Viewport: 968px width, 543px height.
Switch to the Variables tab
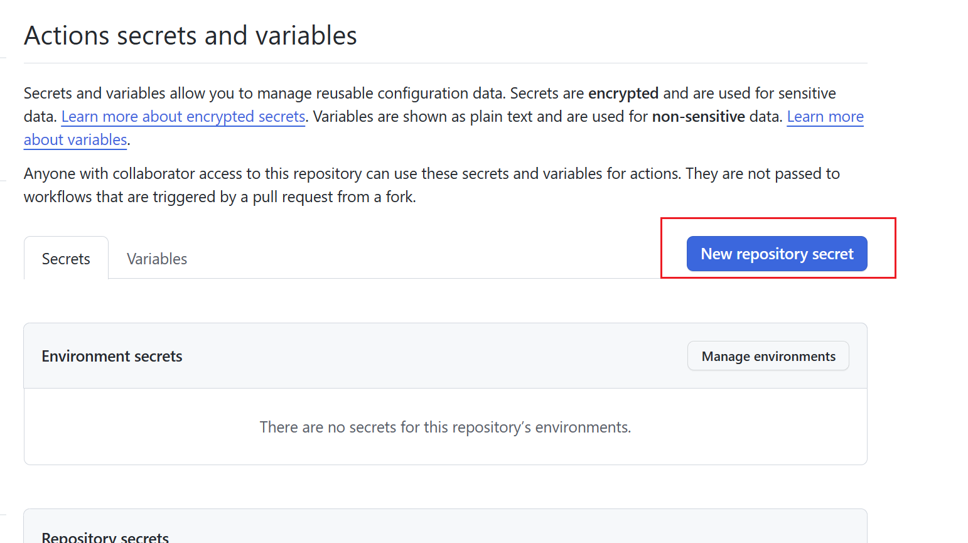click(157, 259)
